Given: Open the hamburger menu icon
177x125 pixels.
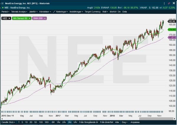Looking at the screenshot, I should click(2, 3).
